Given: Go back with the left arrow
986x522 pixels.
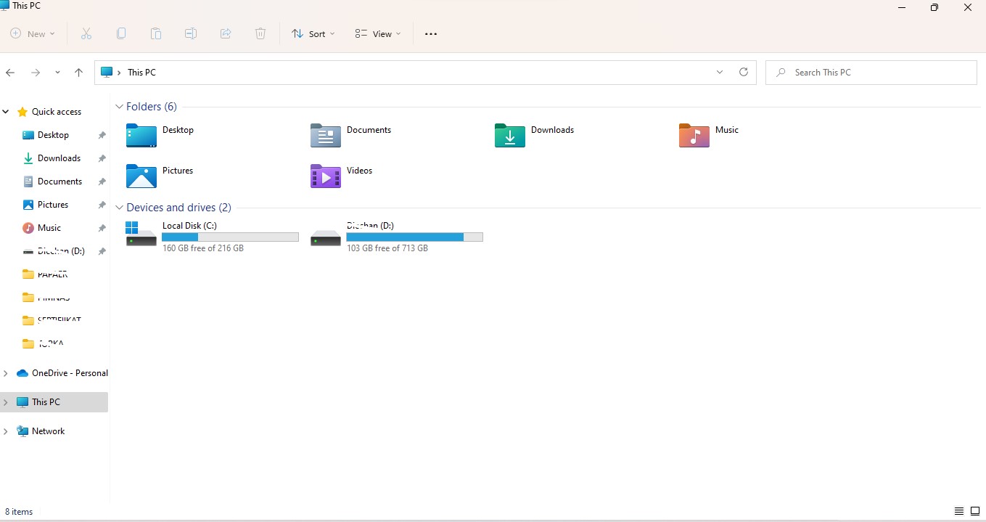Looking at the screenshot, I should pyautogui.click(x=10, y=73).
